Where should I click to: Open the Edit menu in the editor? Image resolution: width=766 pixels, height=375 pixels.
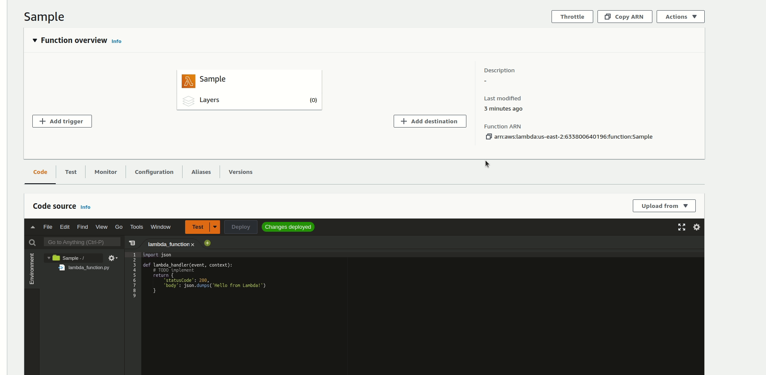(65, 227)
